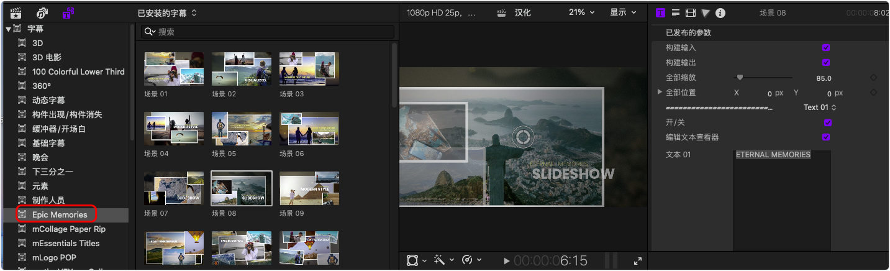Click the on-screen position target in viewer
Screen dimensions: 890x271
(x=523, y=138)
